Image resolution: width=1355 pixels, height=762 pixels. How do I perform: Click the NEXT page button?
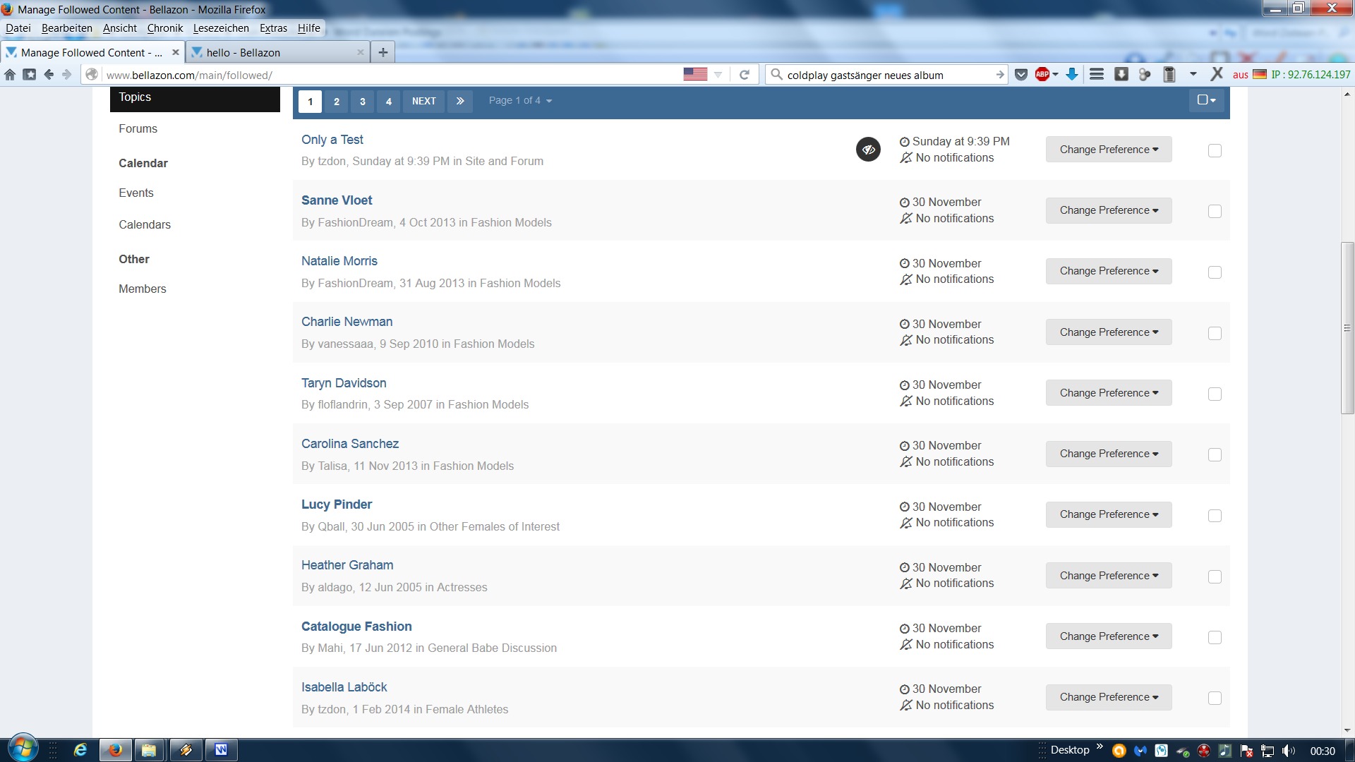[423, 101]
